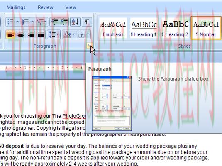Expand the Borders dropdown arrow
The image size is (222, 166).
click(x=88, y=34)
